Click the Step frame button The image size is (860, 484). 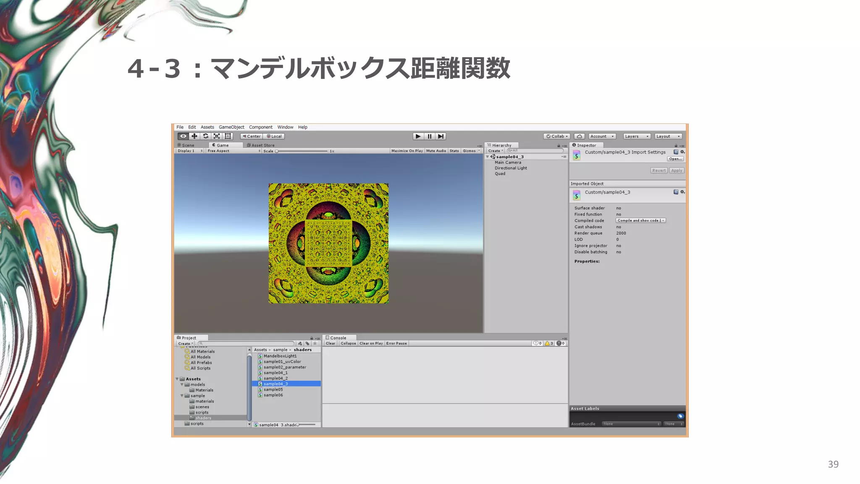(x=440, y=136)
